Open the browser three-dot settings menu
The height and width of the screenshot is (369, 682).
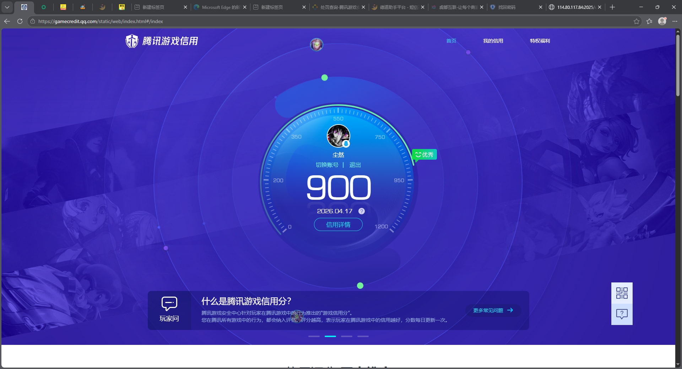(675, 21)
